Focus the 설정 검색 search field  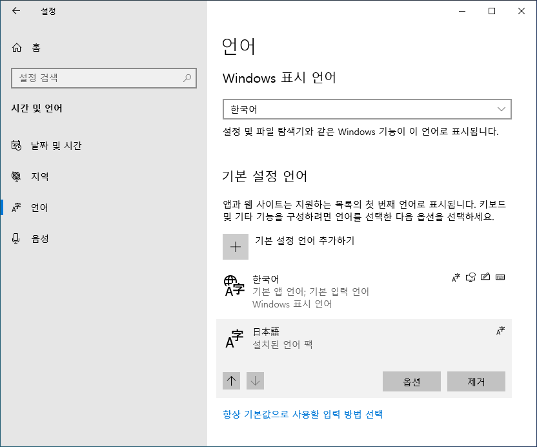tap(104, 78)
